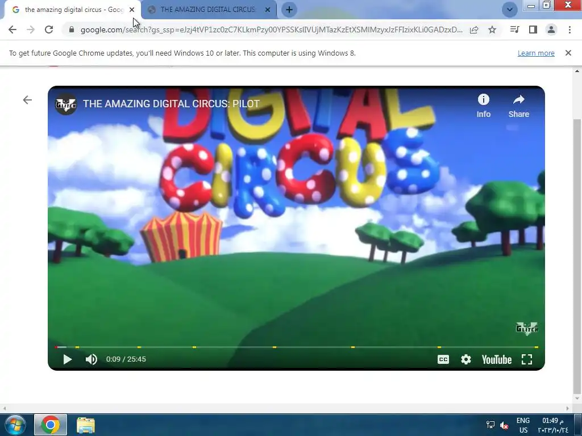Click the muted volume tray icon
The image size is (582, 436).
(x=504, y=425)
